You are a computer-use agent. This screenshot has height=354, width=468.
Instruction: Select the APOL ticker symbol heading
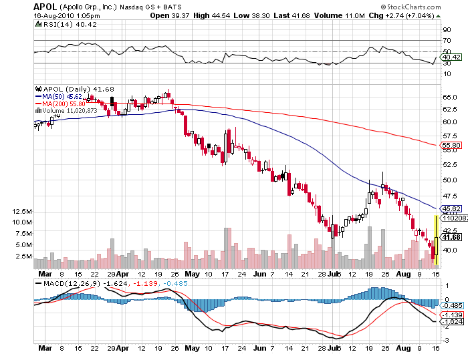(45, 6)
